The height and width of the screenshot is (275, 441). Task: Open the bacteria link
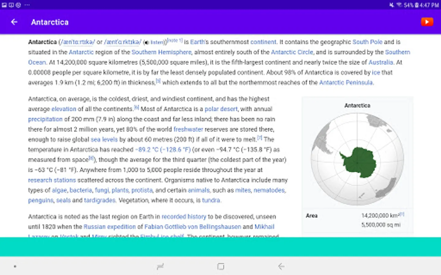pos(81,190)
